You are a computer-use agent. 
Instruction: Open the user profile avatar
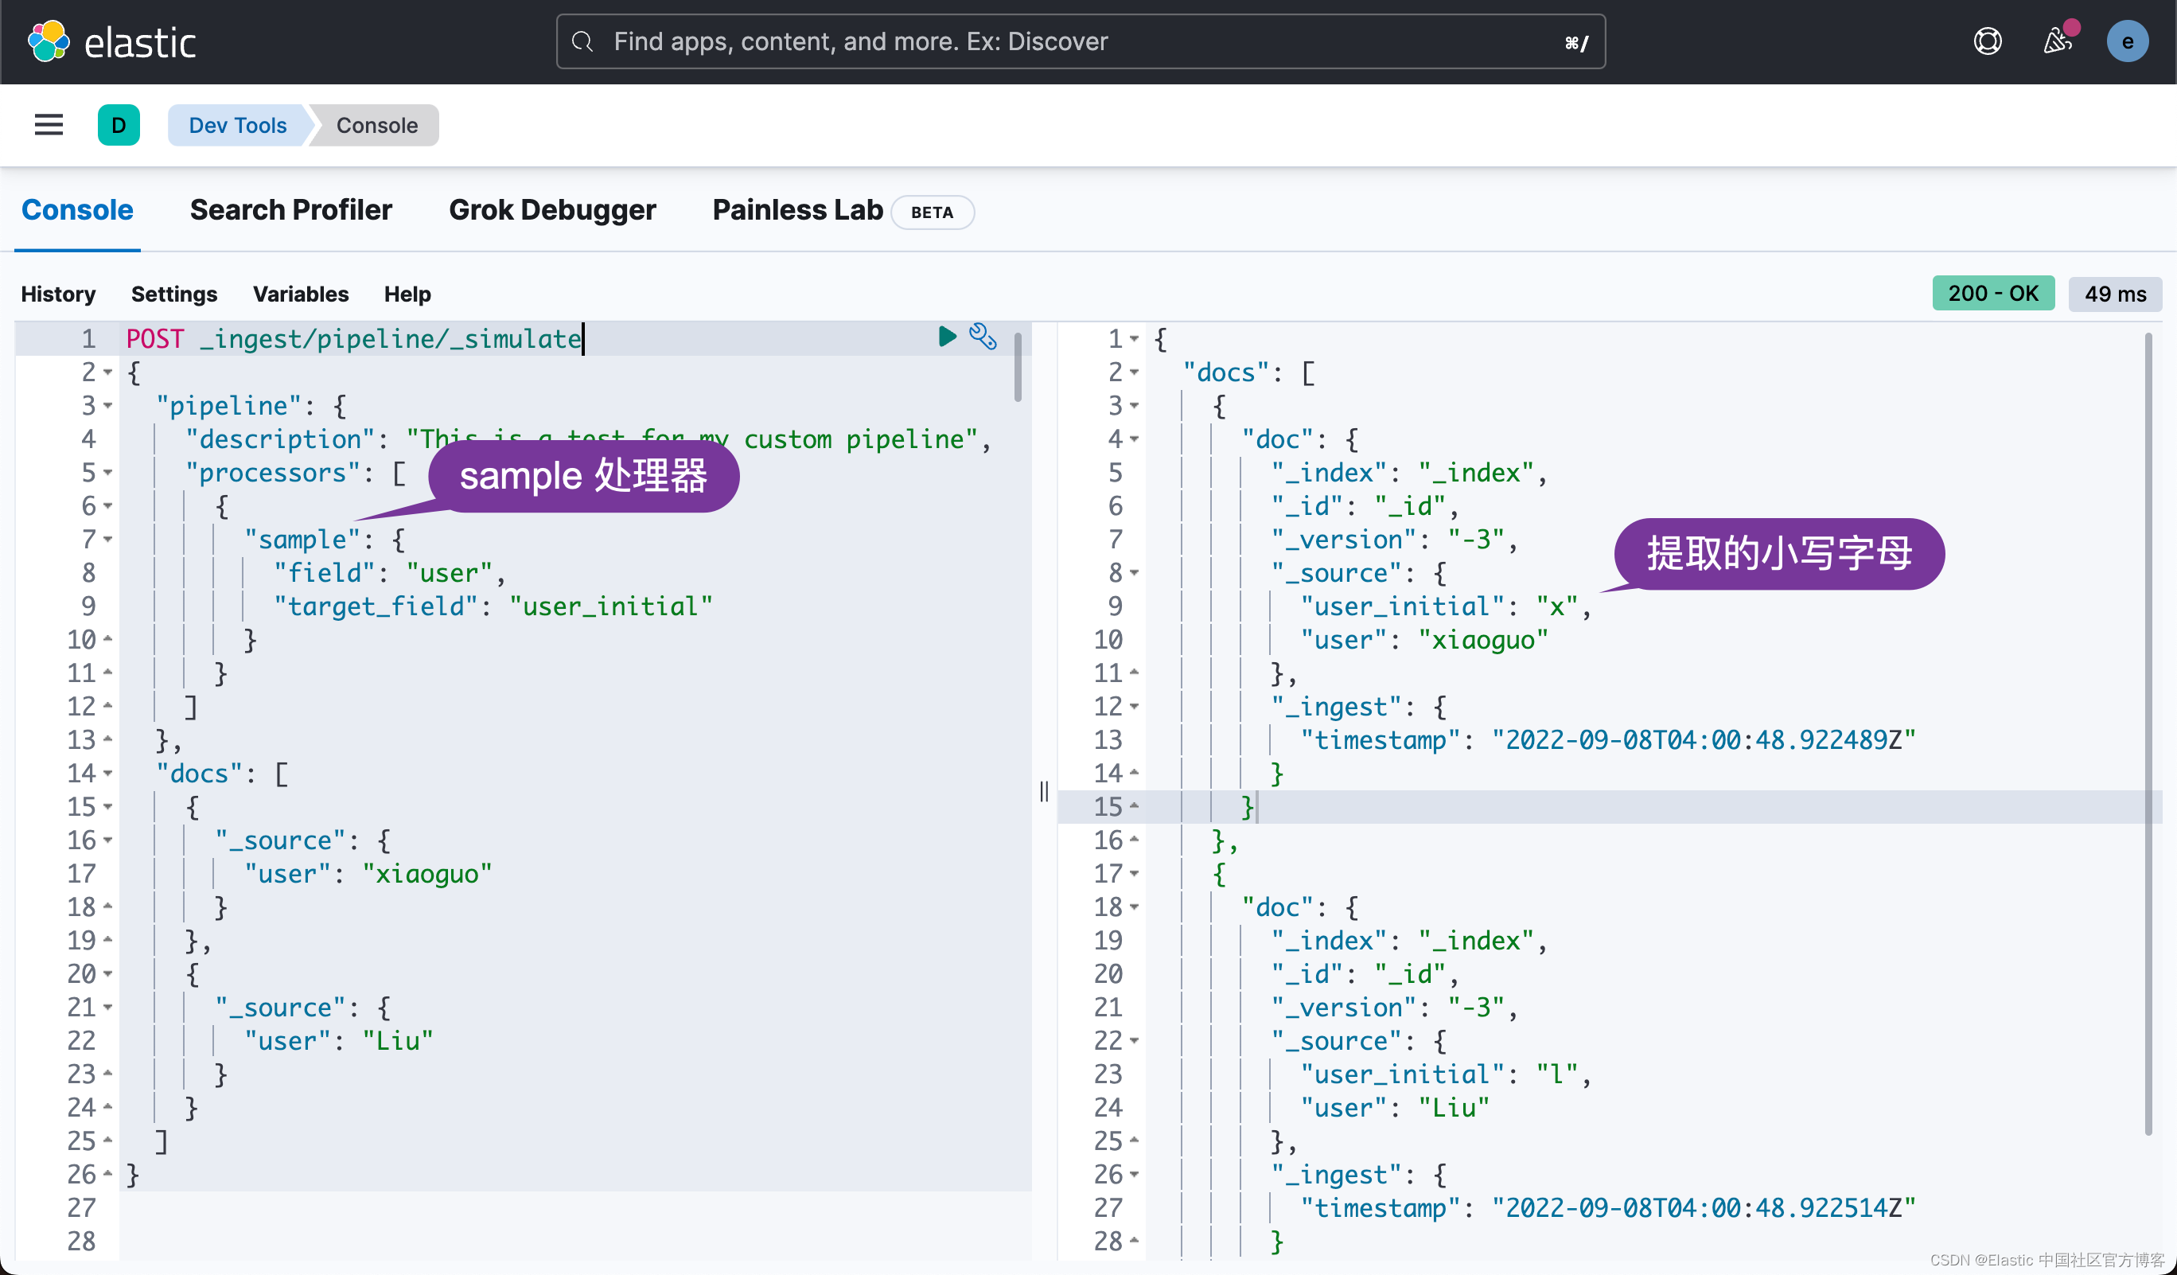tap(2128, 41)
